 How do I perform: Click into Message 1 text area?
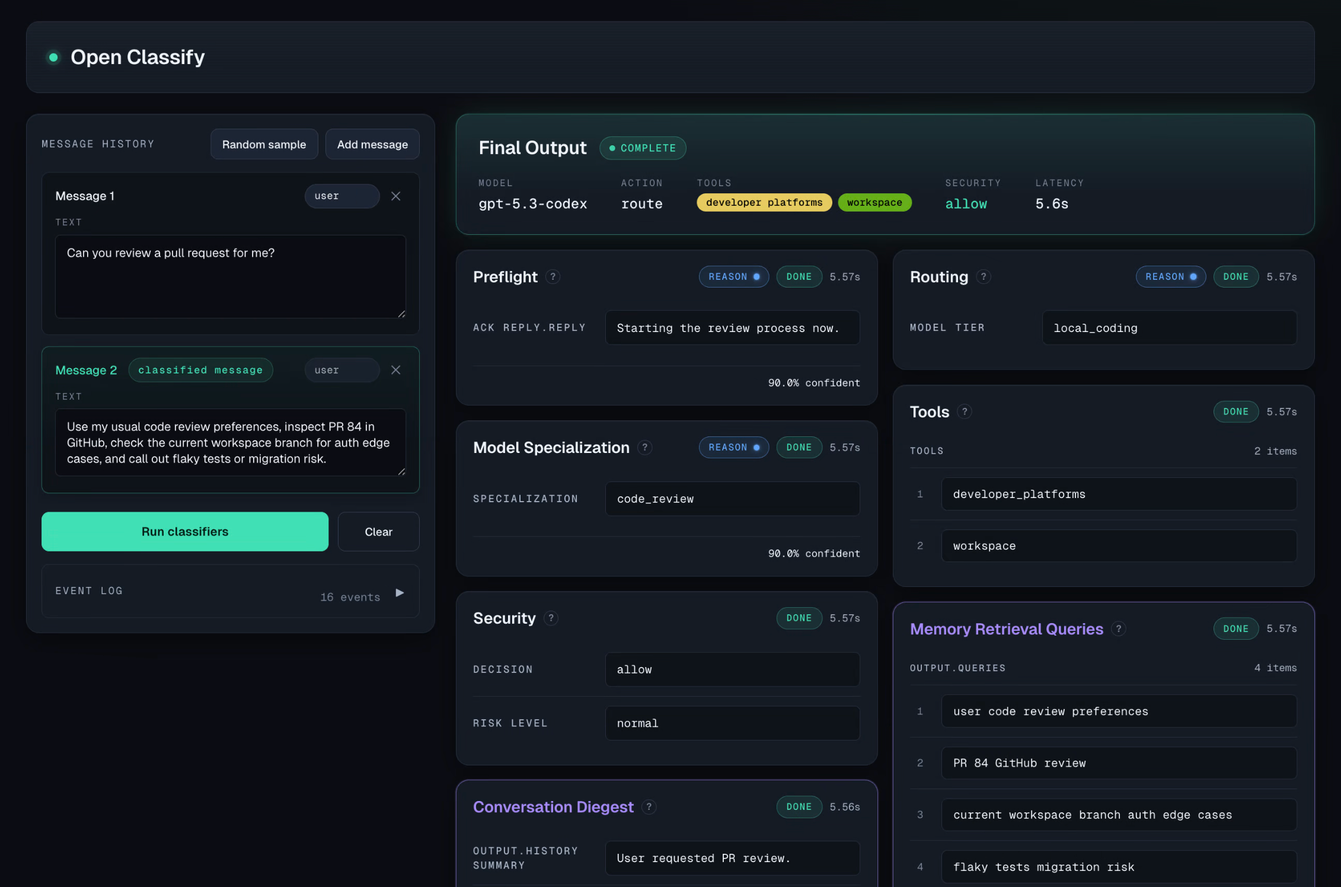coord(230,277)
